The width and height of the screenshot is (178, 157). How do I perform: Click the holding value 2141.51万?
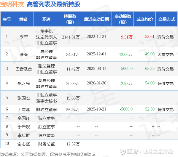click(x=71, y=37)
